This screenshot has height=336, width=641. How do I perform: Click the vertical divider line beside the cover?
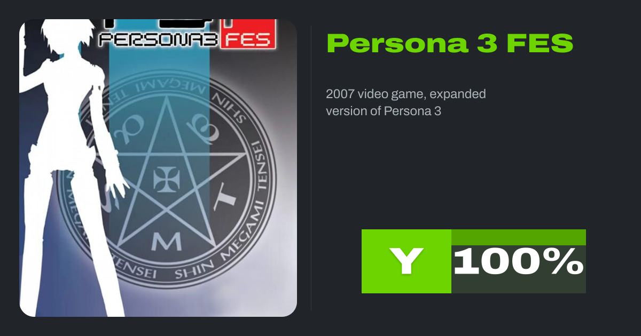tap(311, 168)
